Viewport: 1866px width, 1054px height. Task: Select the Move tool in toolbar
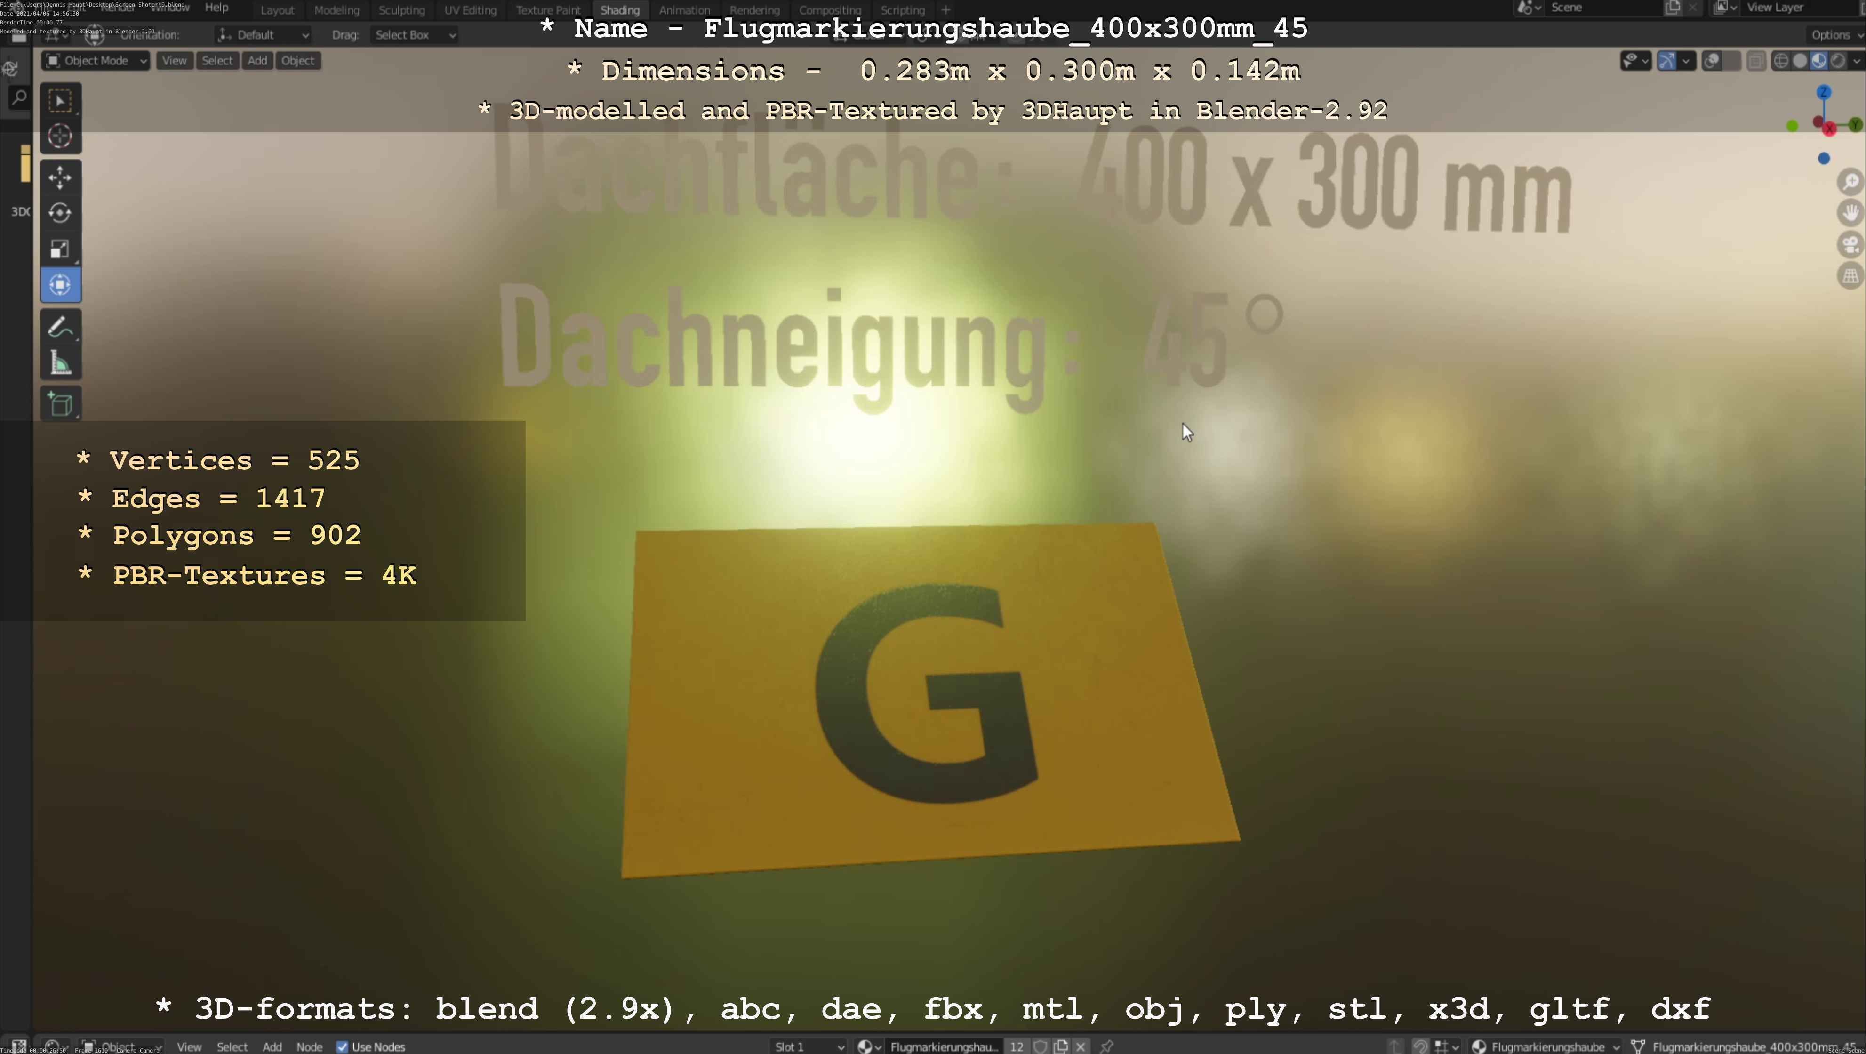coord(60,177)
